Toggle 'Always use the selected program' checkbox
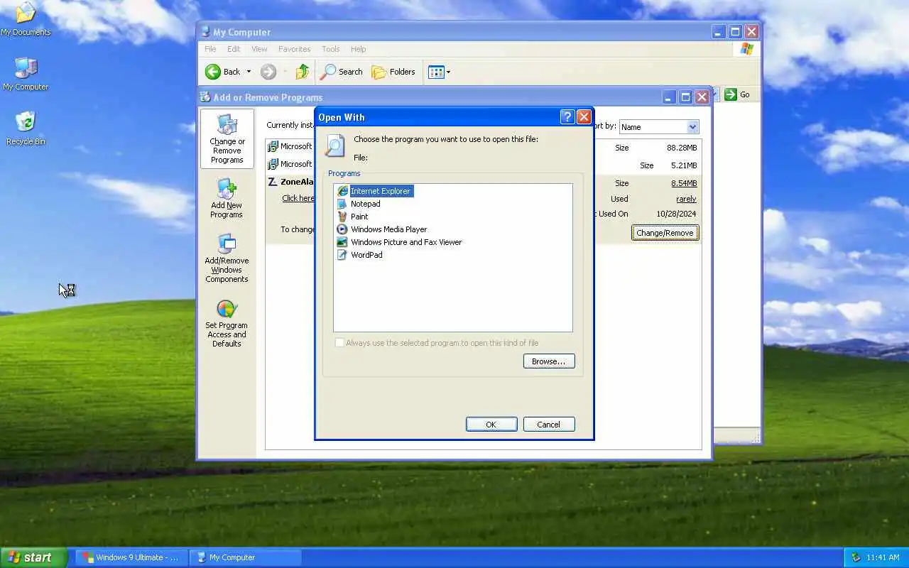 tap(339, 343)
